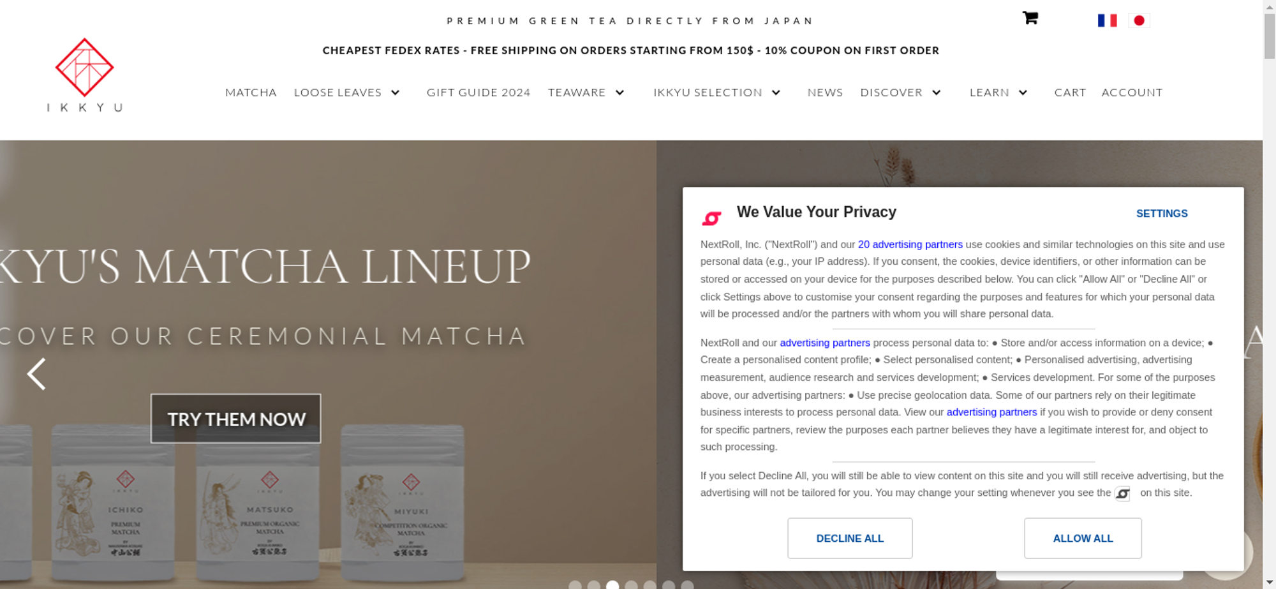Select the last carousel dot indicator
Viewport: 1276px width, 589px height.
[x=687, y=585]
